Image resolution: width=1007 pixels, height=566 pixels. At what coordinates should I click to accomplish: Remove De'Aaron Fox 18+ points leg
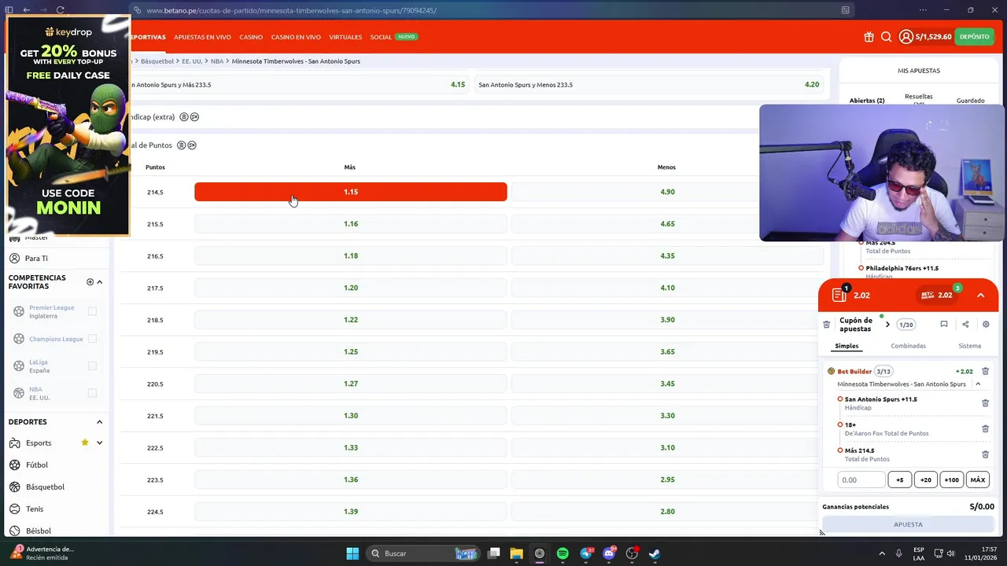click(985, 428)
